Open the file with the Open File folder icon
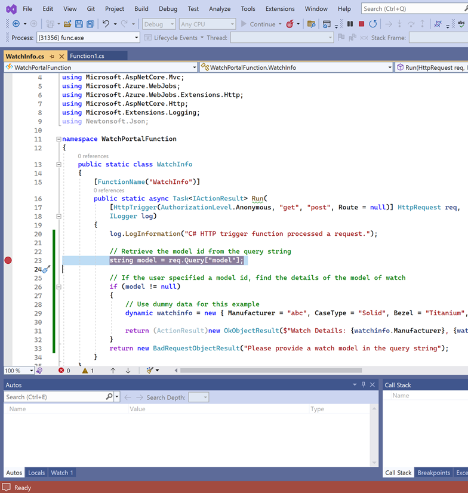 tap(67, 24)
